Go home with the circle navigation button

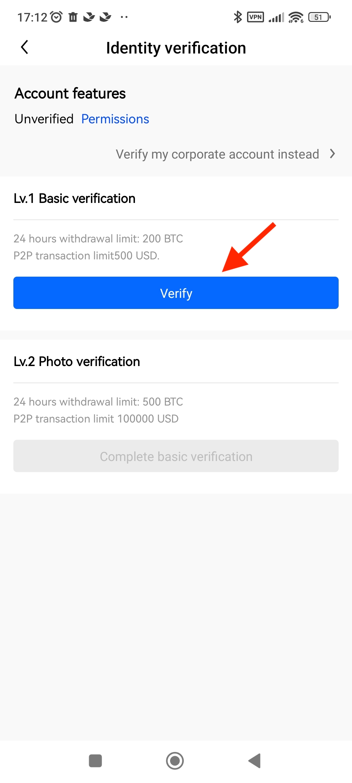(175, 761)
